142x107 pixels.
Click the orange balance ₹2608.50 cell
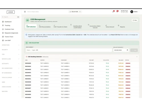click(121, 69)
